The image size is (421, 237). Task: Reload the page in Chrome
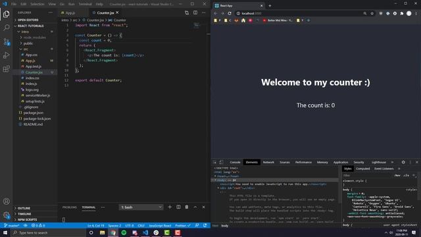[x=230, y=13]
